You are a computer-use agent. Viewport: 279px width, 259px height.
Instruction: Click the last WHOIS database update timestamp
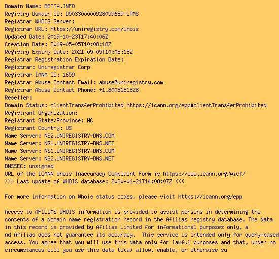tap(142, 181)
